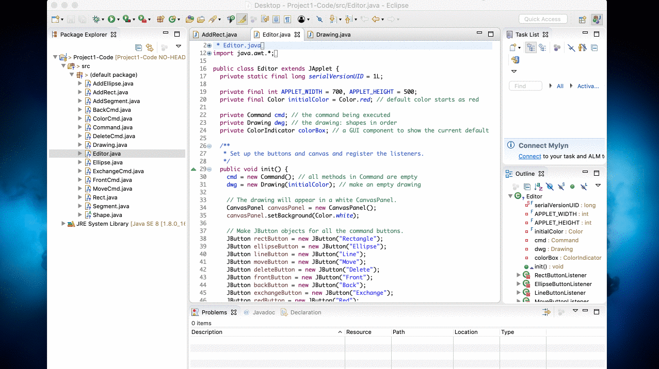
Task: Run the program with green Run button
Action: pos(111,19)
